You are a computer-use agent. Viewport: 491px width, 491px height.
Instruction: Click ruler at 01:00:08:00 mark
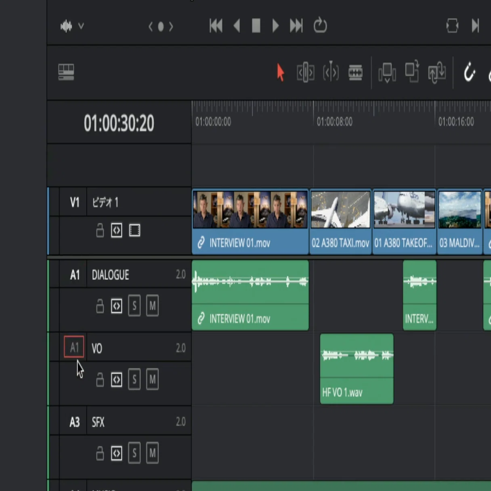[x=334, y=122]
